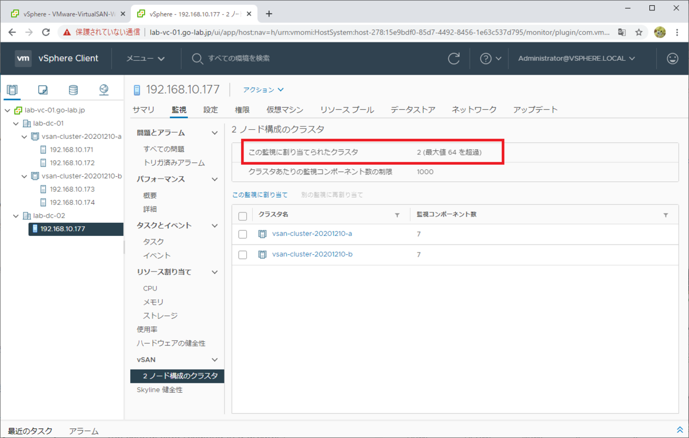Click the witness component count filter icon
Screen dimensions: 689x438
point(665,215)
